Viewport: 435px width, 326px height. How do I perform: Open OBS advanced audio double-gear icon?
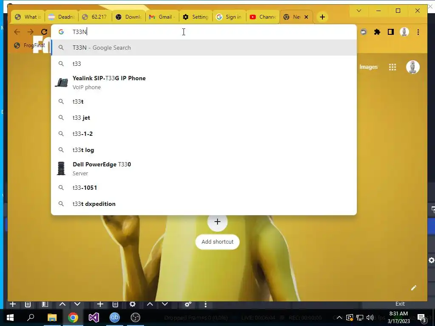(x=188, y=304)
